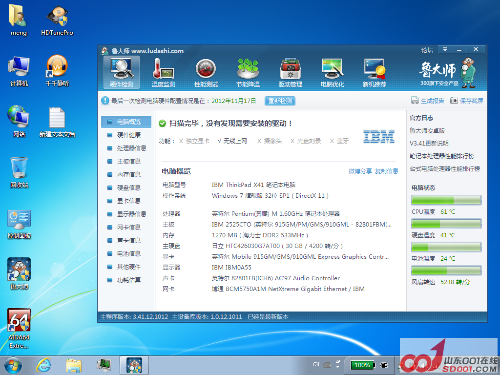Image resolution: width=500 pixels, height=375 pixels.
Task: Select the 鲁大师 desktop shortcut
Action: (x=19, y=273)
